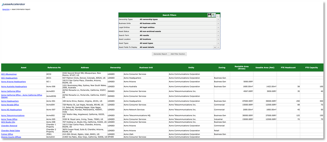Expand the Search Term filter dropdown

[218, 35]
